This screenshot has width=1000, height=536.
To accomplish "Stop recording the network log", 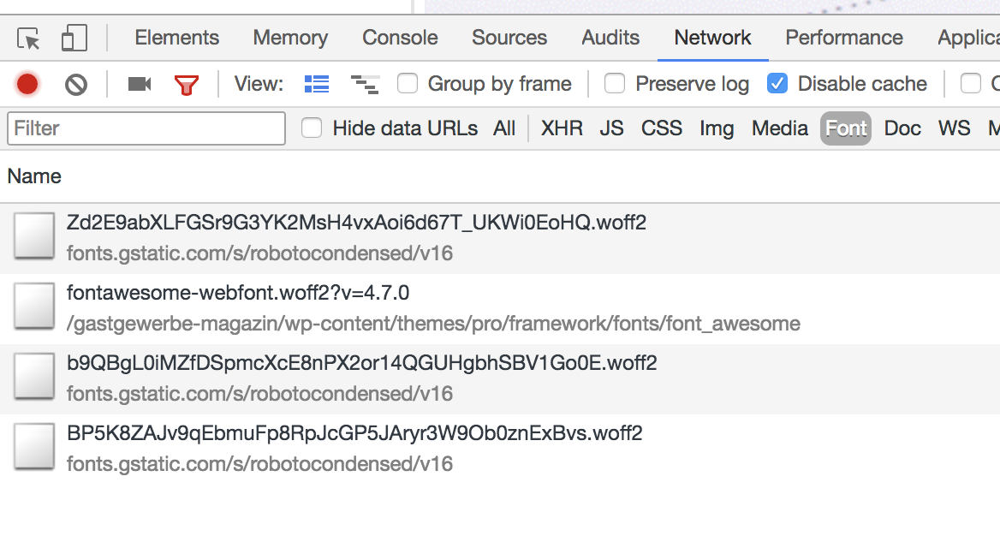I will point(27,84).
